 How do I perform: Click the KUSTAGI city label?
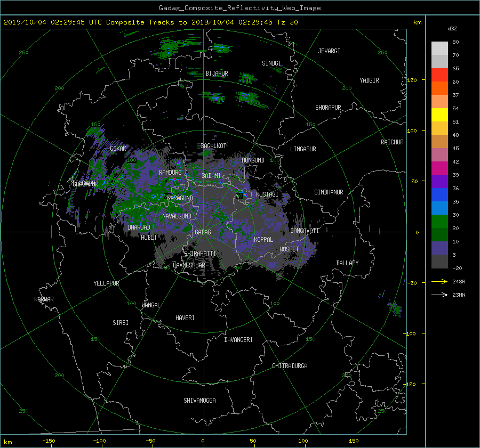click(x=267, y=194)
